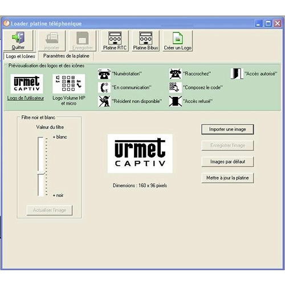Click the "Accès autorisé" label text
285x285 pixels.
tap(261, 74)
